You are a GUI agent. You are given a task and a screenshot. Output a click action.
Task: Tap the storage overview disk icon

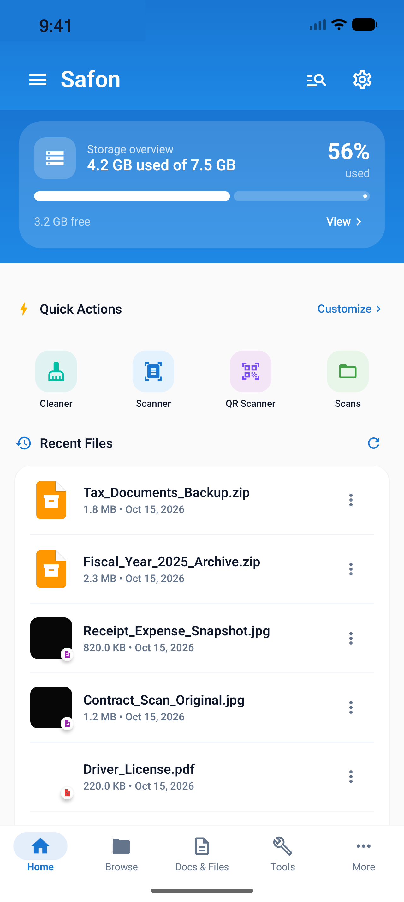click(x=55, y=158)
